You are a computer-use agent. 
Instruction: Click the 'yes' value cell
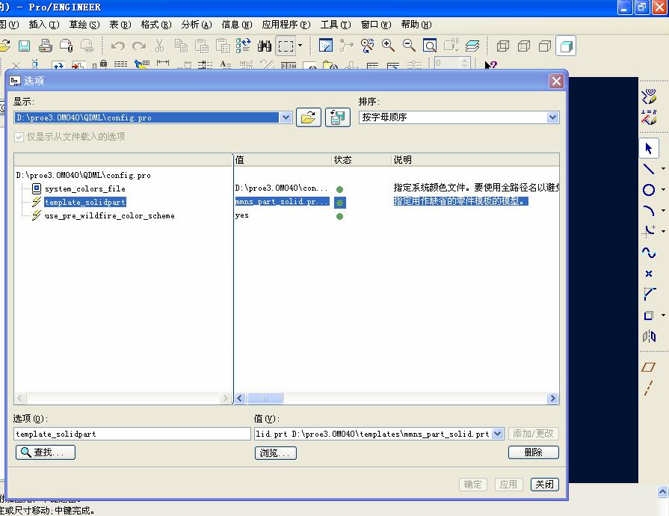[242, 215]
